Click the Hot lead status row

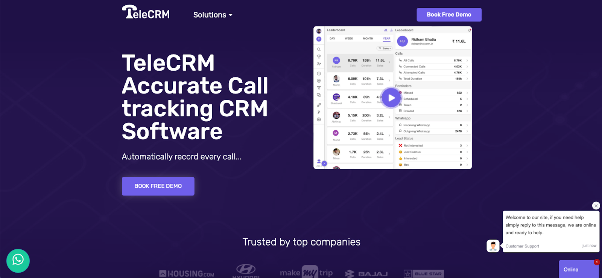tap(433, 165)
